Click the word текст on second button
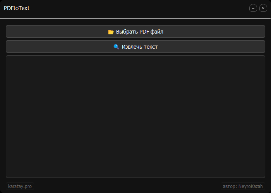The height and width of the screenshot is (193, 271). [x=150, y=47]
